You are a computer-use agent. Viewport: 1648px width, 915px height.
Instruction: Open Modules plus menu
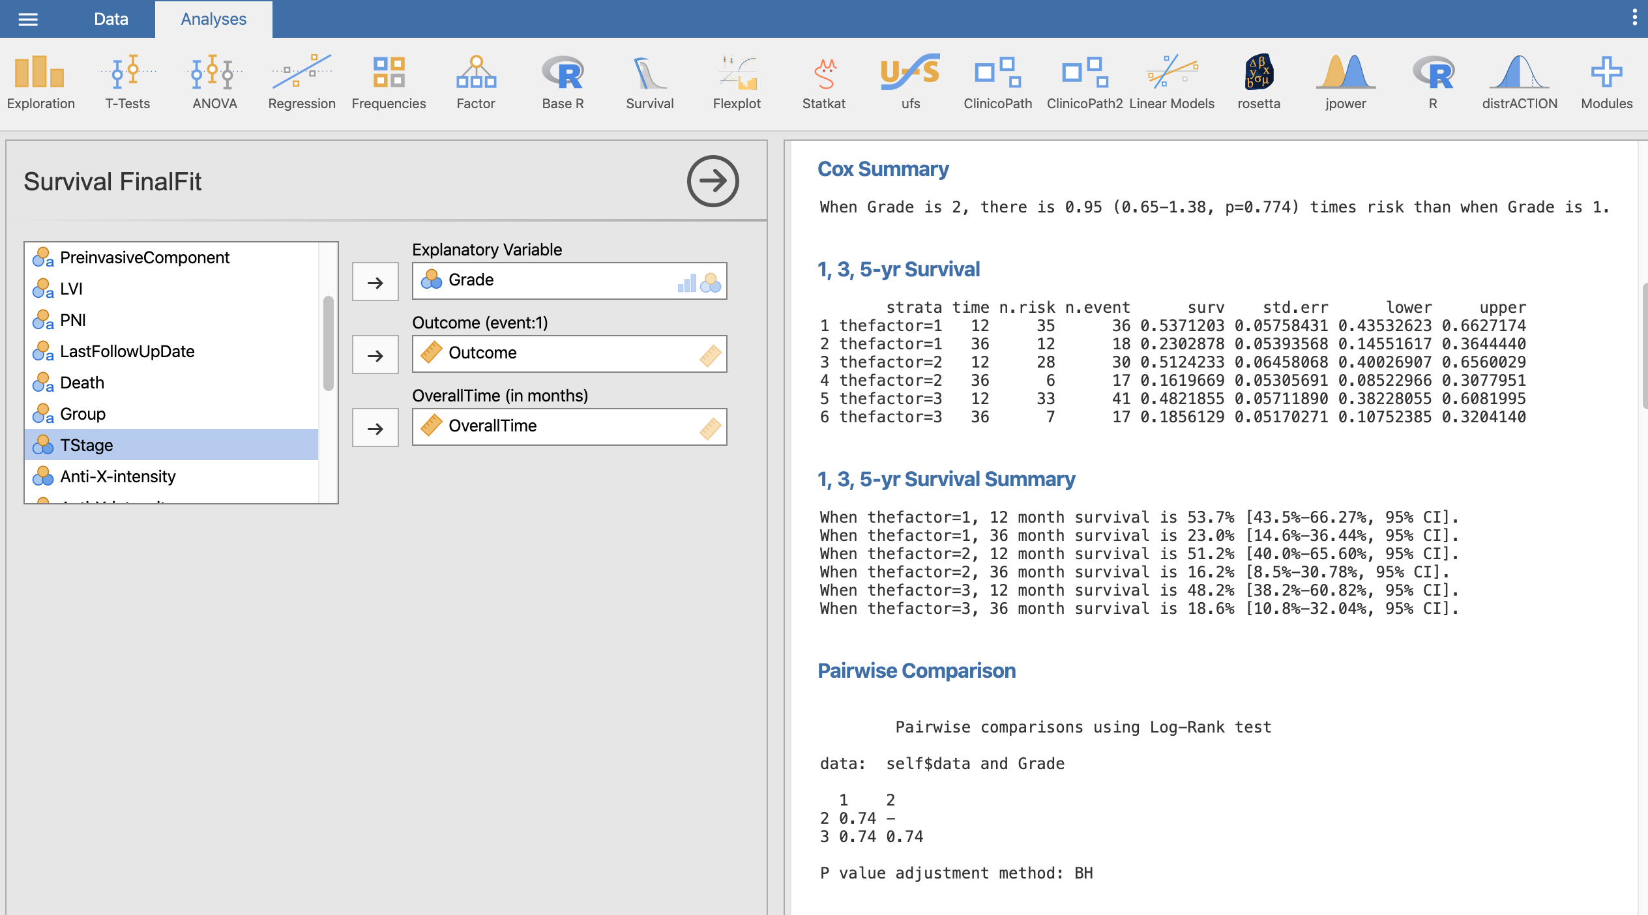1606,82
